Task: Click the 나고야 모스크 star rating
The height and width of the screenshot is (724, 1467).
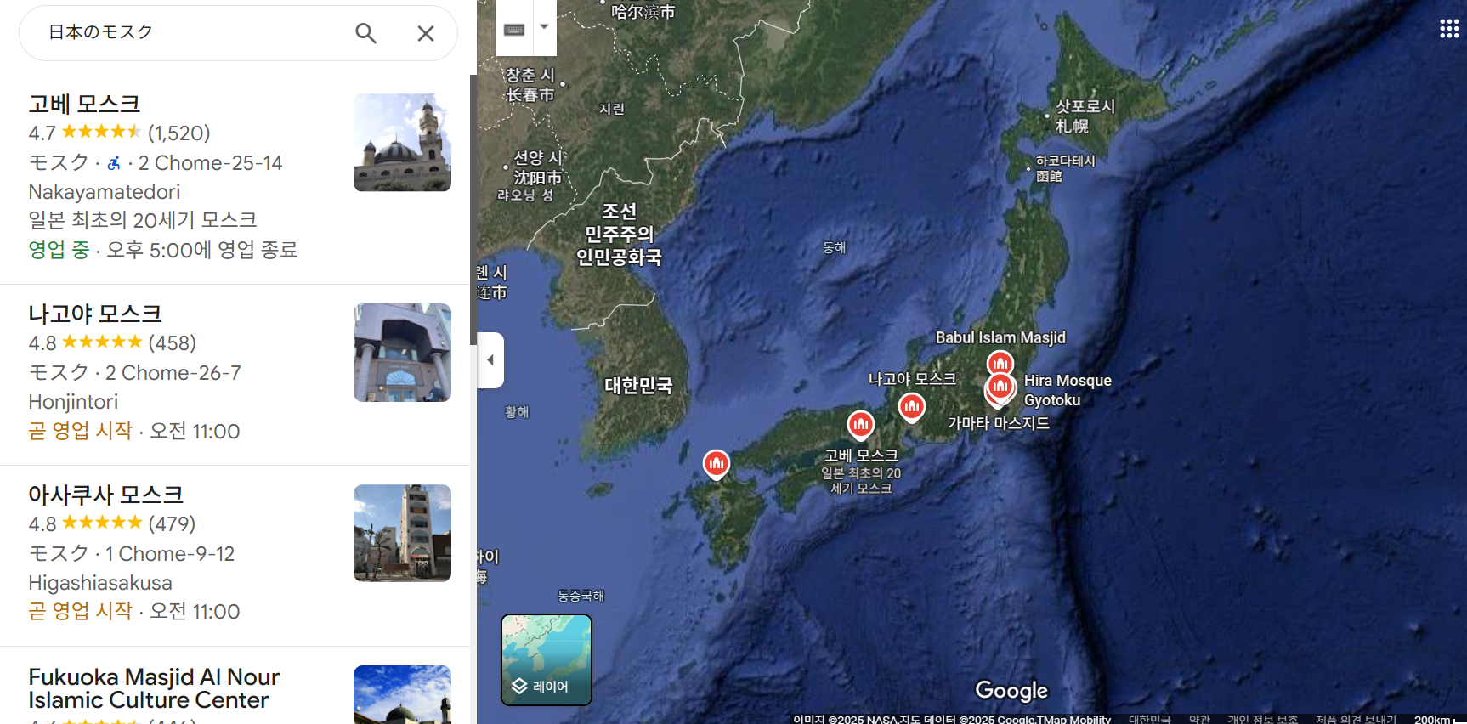Action: tap(102, 342)
